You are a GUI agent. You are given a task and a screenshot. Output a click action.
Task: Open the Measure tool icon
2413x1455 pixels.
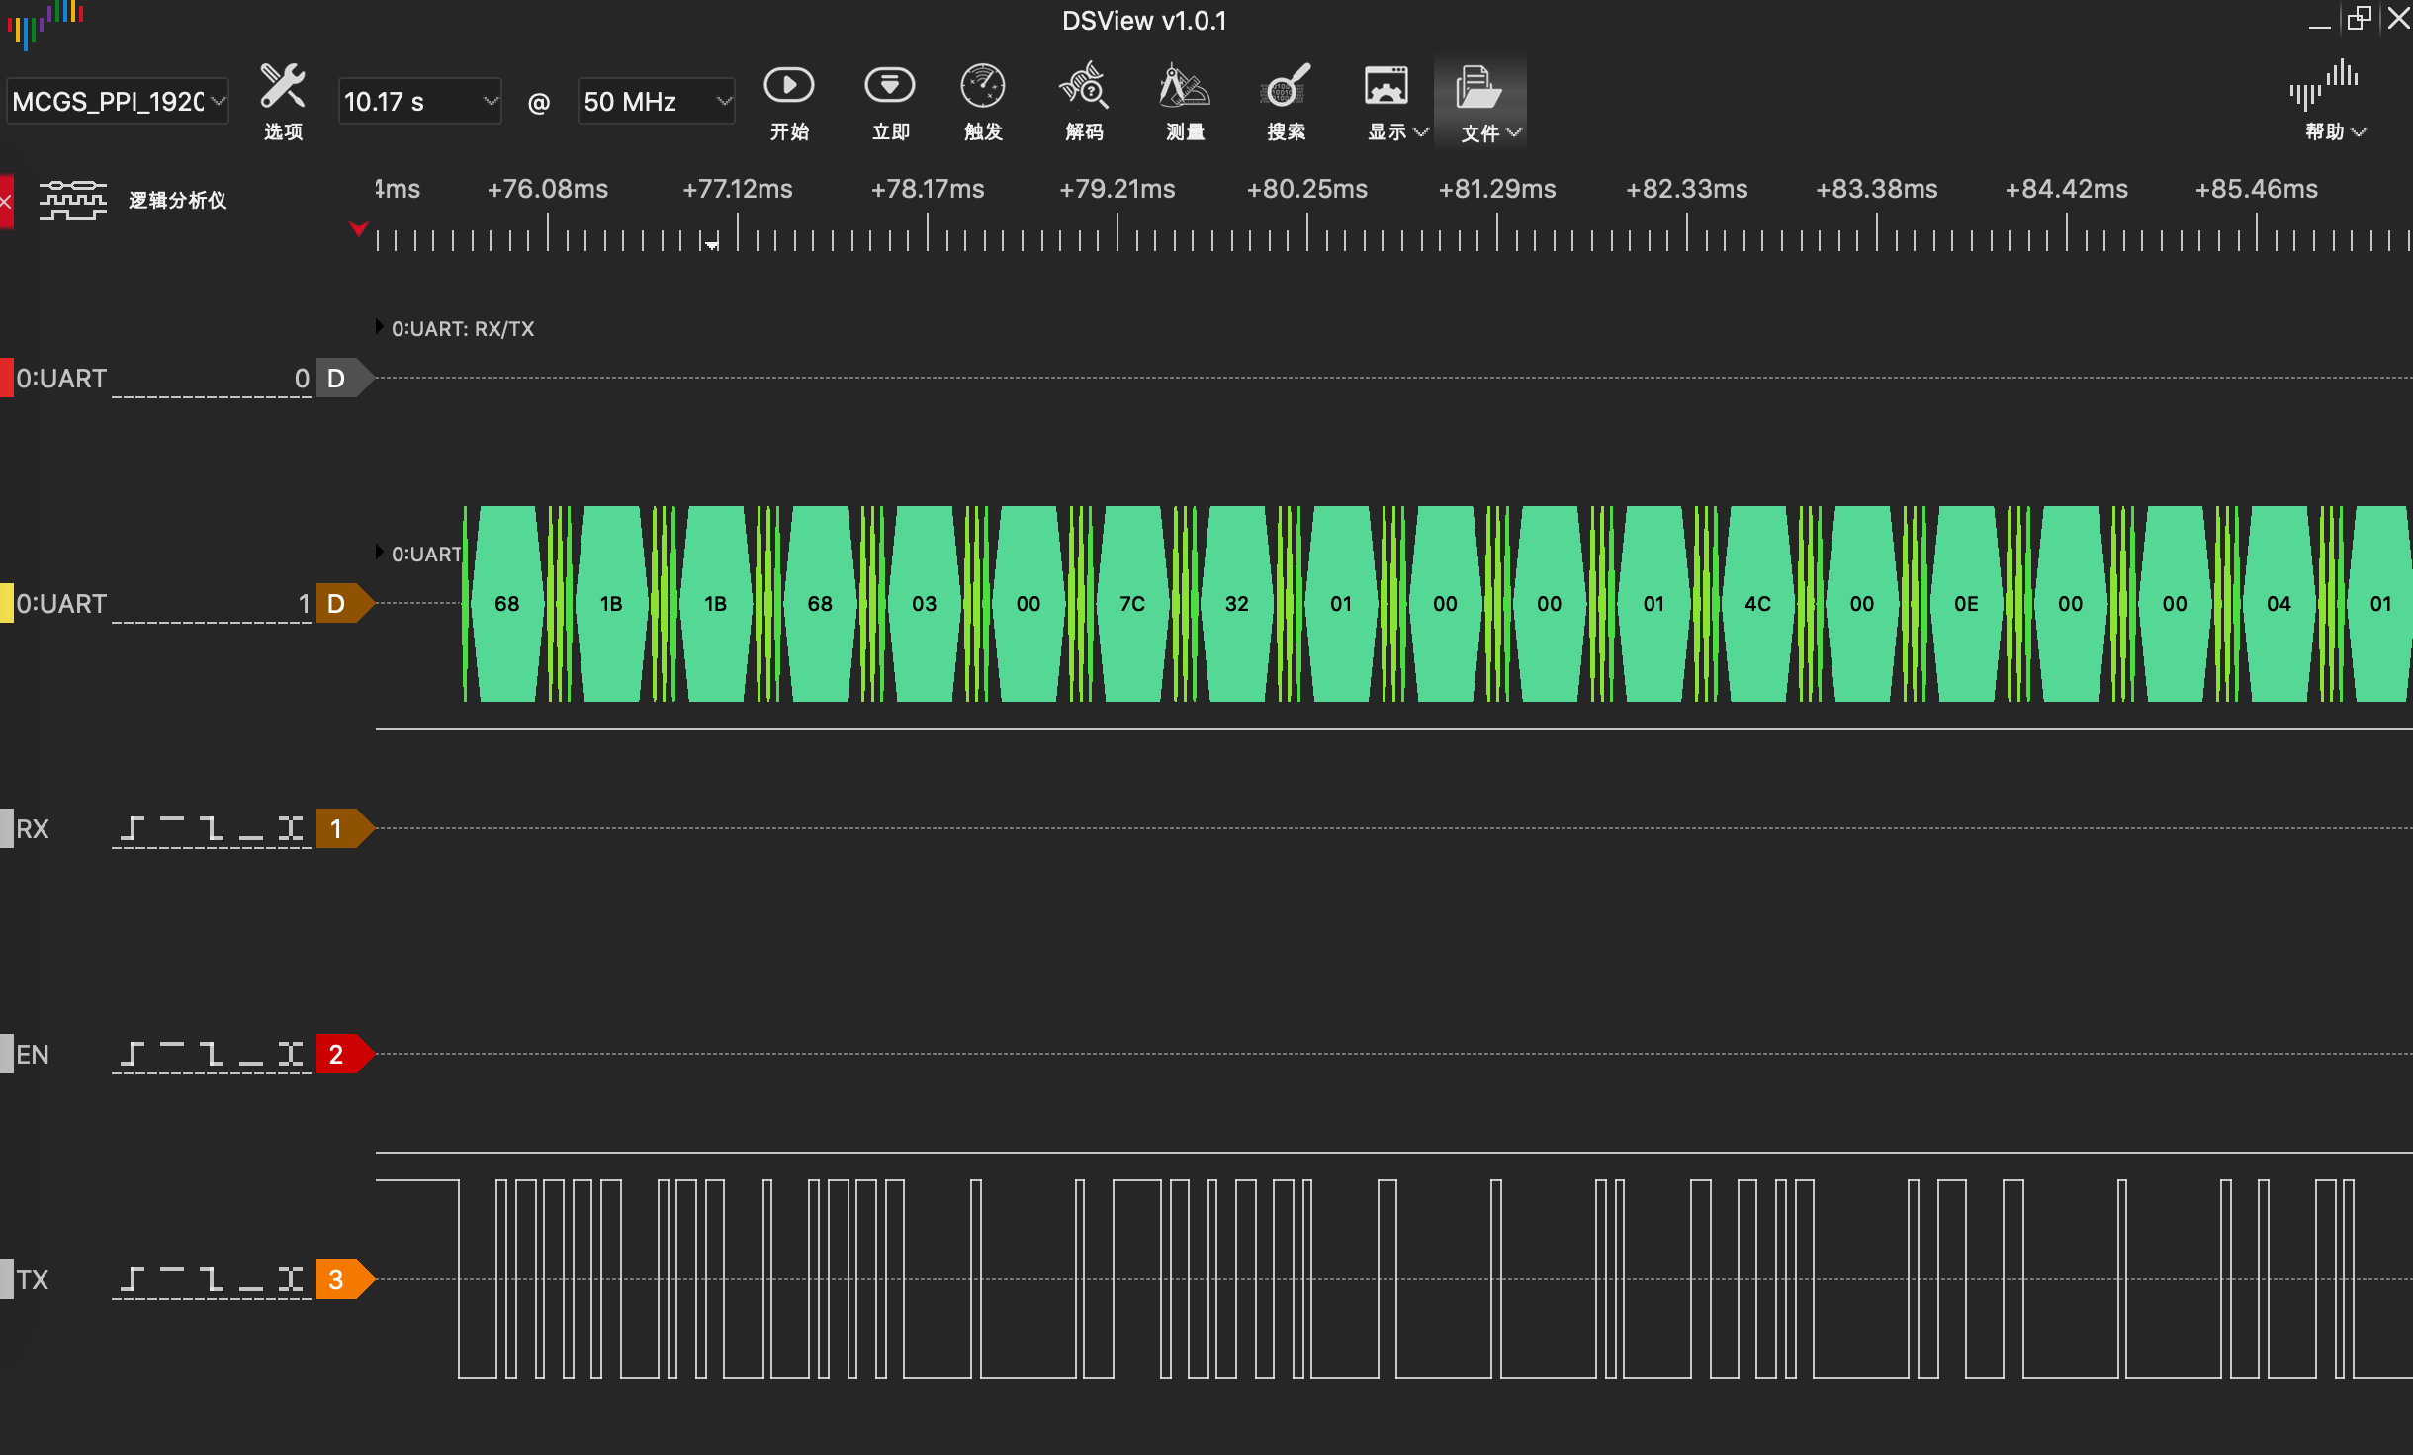[1184, 87]
